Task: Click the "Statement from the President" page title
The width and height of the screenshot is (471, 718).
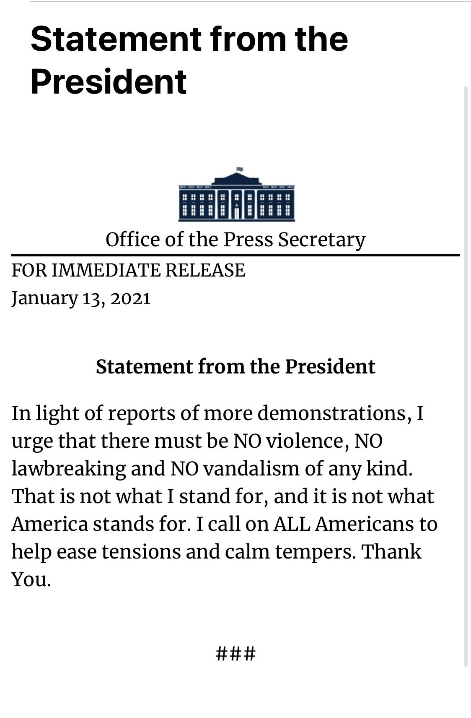Action: click(189, 60)
